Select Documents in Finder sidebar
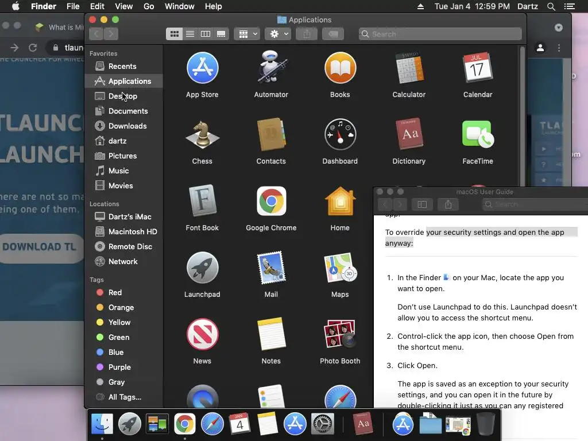This screenshot has width=588, height=441. point(123,111)
